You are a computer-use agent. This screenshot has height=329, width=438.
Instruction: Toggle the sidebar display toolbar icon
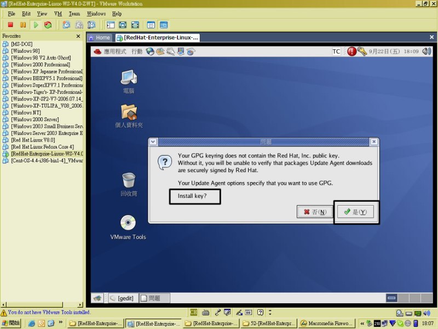pos(111,25)
